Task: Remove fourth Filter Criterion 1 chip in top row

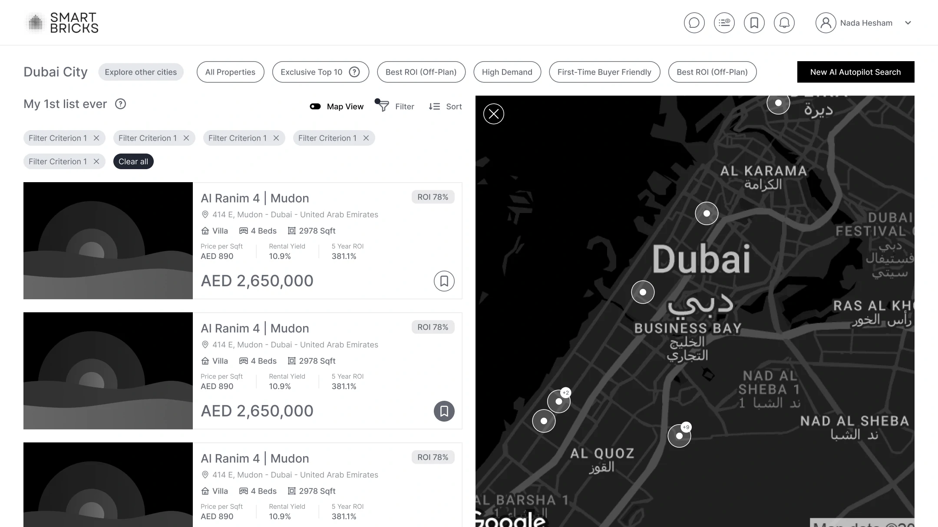Action: 366,138
